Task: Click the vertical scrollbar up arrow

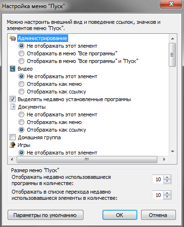Action: click(x=173, y=39)
